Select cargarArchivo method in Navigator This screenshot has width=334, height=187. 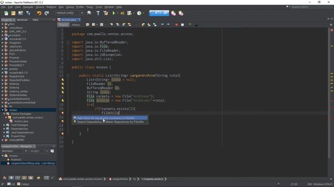[x=33, y=163]
